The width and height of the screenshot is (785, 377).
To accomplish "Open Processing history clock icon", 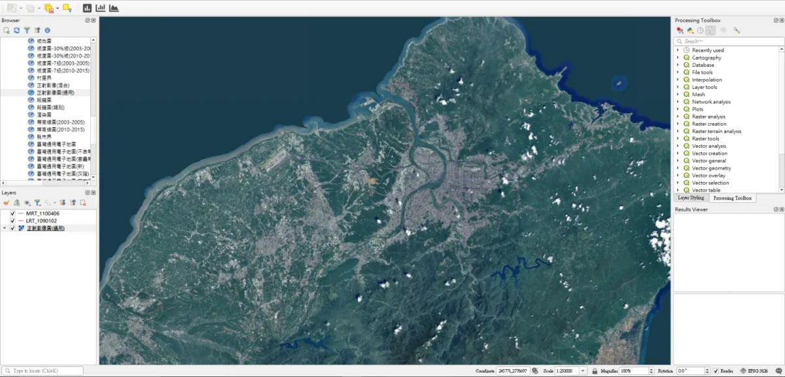I will 700,30.
